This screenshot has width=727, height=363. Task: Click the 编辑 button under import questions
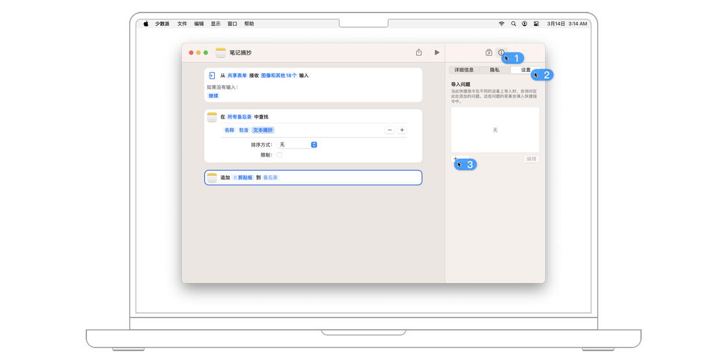531,159
